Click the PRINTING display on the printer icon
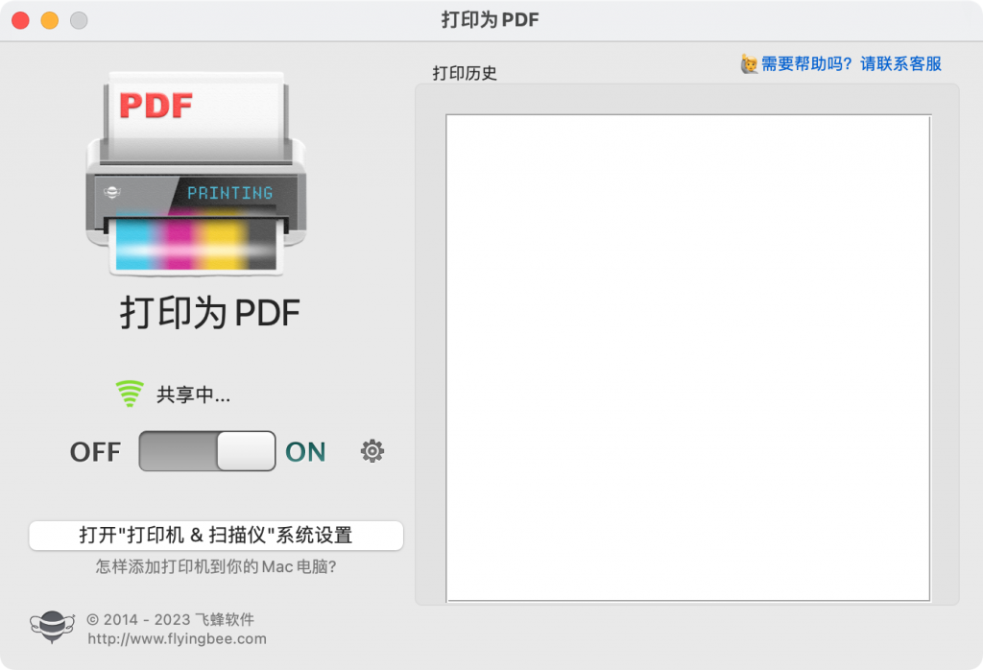Screen dimensions: 983x670 pos(230,192)
